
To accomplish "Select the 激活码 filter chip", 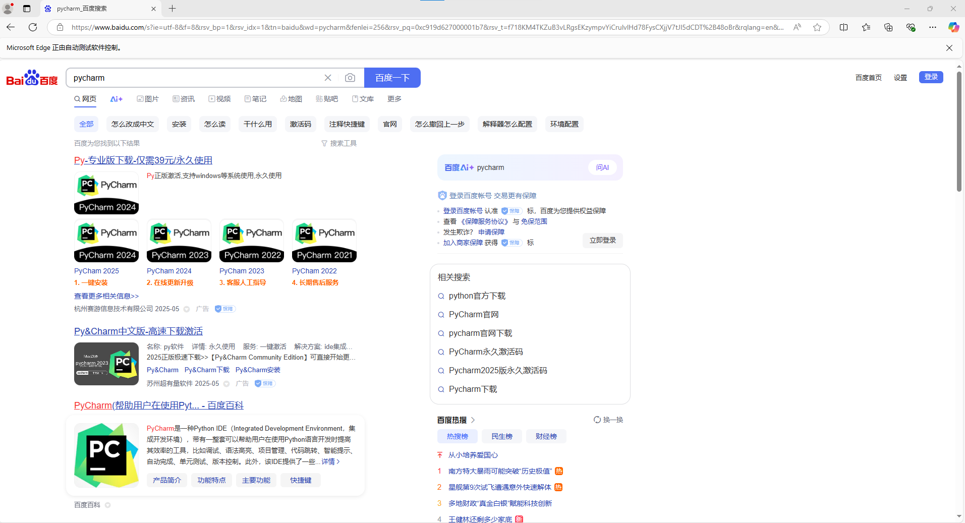I will coord(301,124).
